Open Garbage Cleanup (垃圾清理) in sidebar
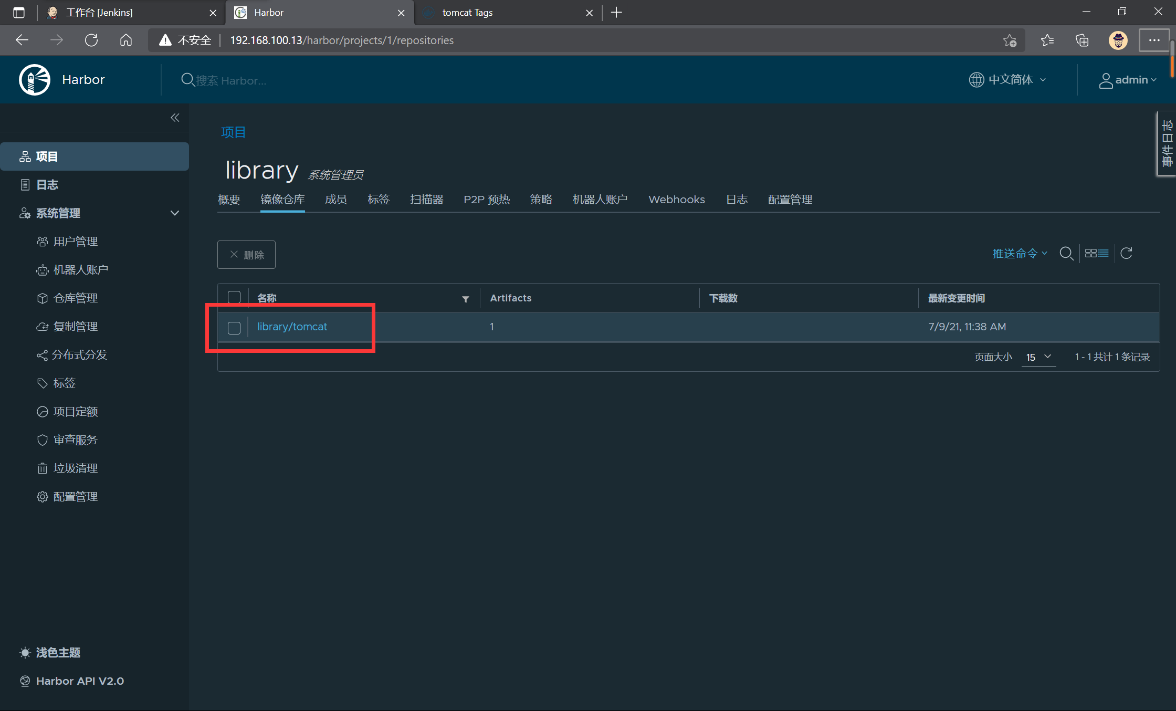The width and height of the screenshot is (1176, 711). pos(75,468)
